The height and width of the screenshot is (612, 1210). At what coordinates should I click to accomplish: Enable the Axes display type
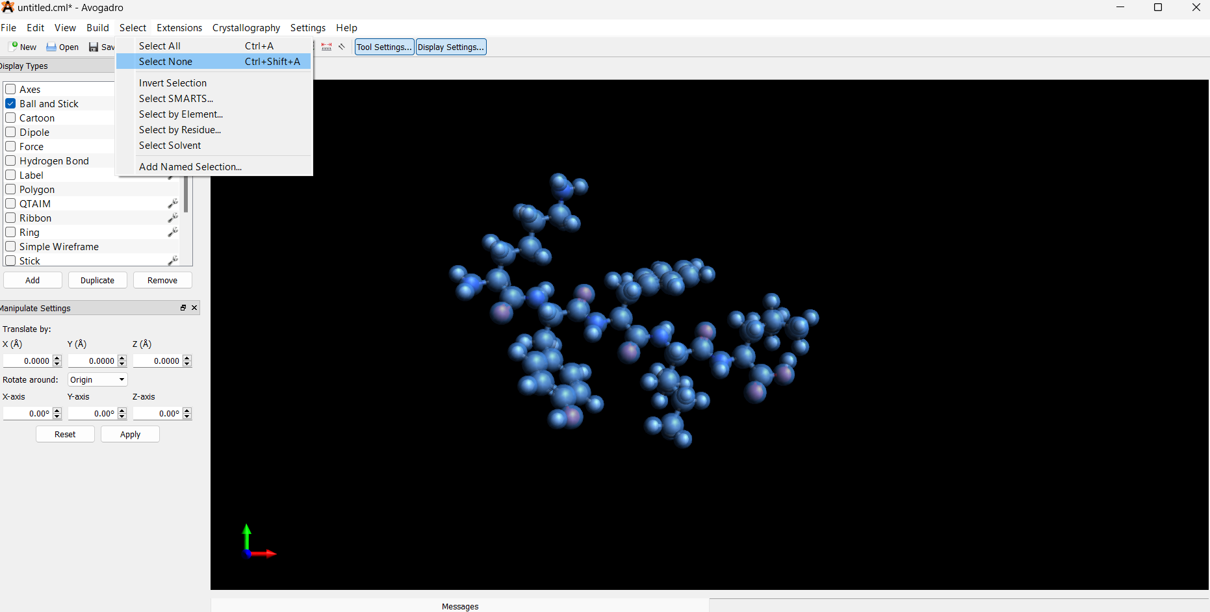10,90
